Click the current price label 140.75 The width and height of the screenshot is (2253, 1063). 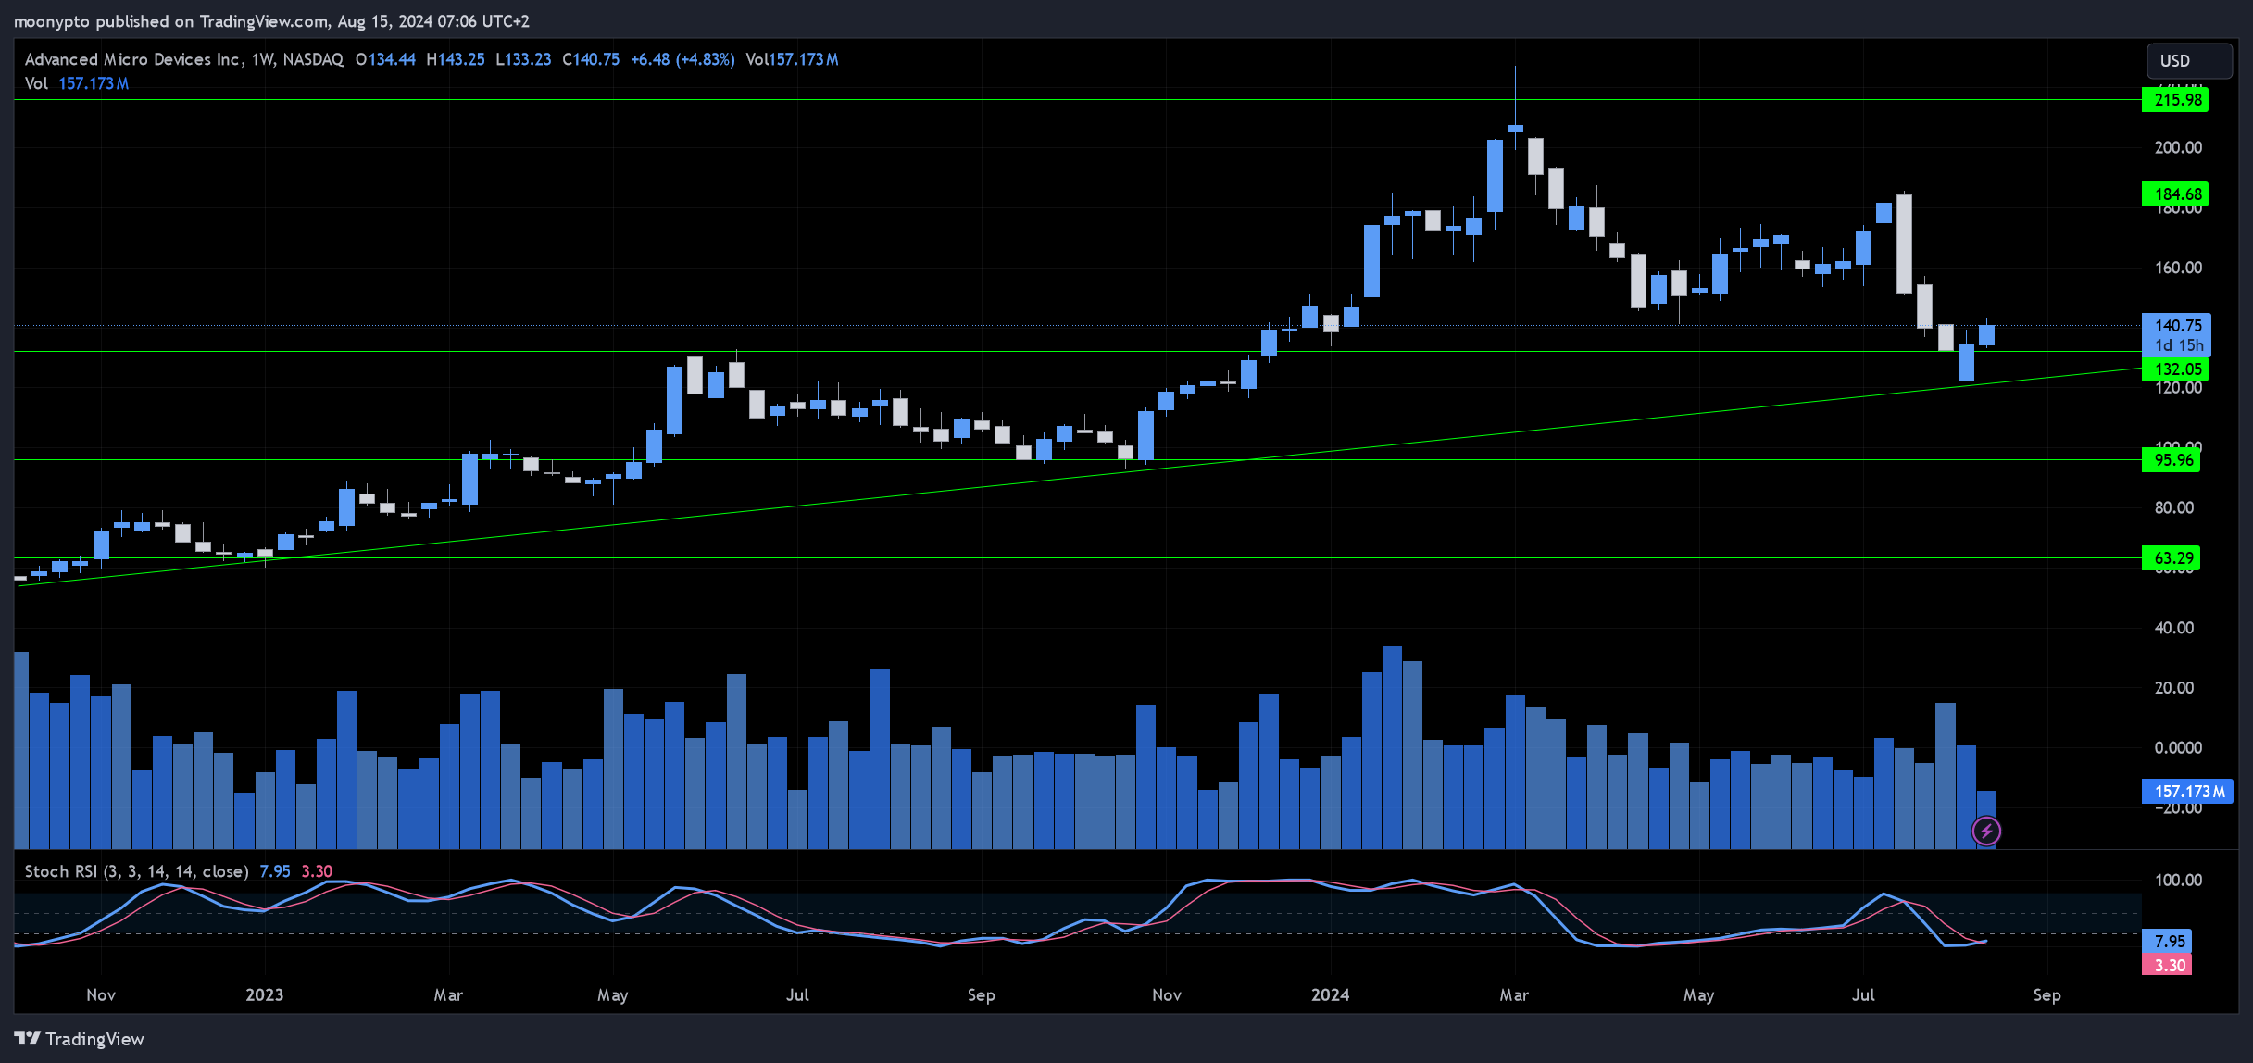2177,326
